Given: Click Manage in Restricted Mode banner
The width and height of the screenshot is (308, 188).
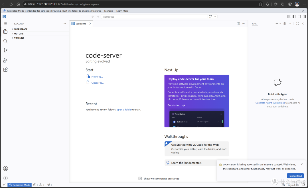Looking at the screenshot, I should click(108, 11).
